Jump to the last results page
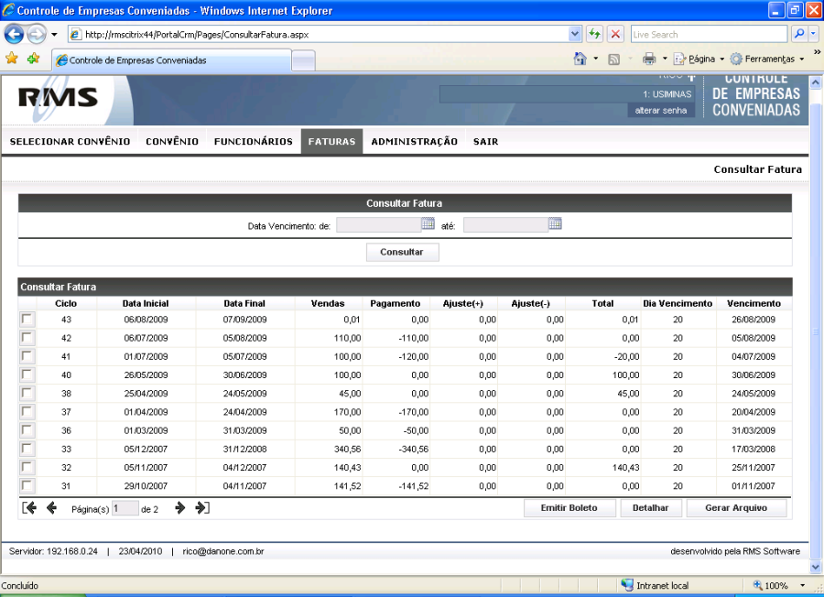 [x=202, y=508]
